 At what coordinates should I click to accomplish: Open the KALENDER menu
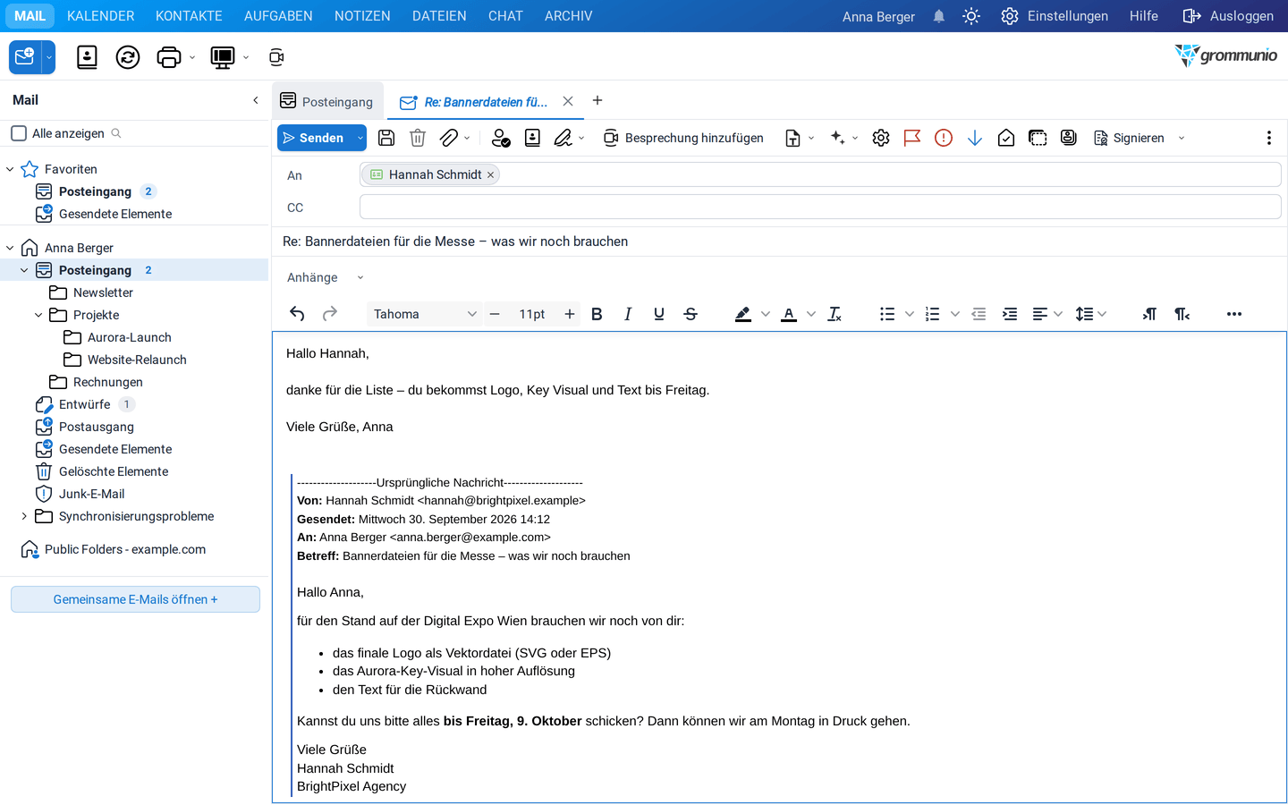(x=101, y=16)
